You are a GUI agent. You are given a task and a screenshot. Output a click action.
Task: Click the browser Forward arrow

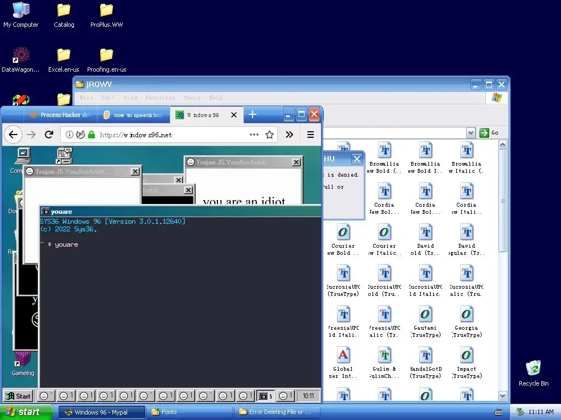(31, 135)
